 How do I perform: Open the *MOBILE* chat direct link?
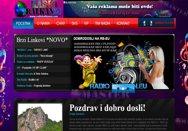tap(32, 50)
